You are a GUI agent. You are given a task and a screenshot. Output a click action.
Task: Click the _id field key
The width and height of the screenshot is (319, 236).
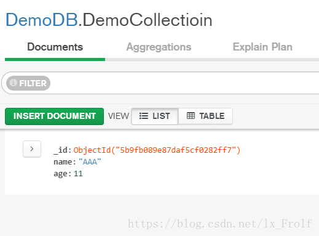tap(60, 150)
